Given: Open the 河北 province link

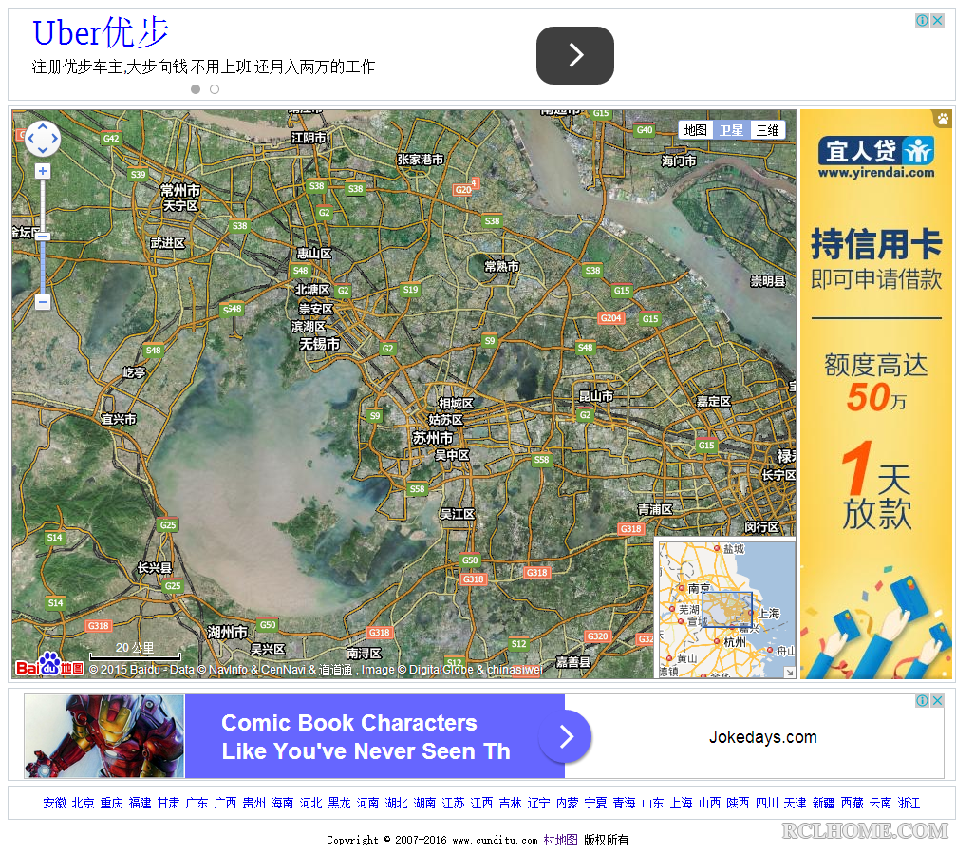Looking at the screenshot, I should 311,803.
